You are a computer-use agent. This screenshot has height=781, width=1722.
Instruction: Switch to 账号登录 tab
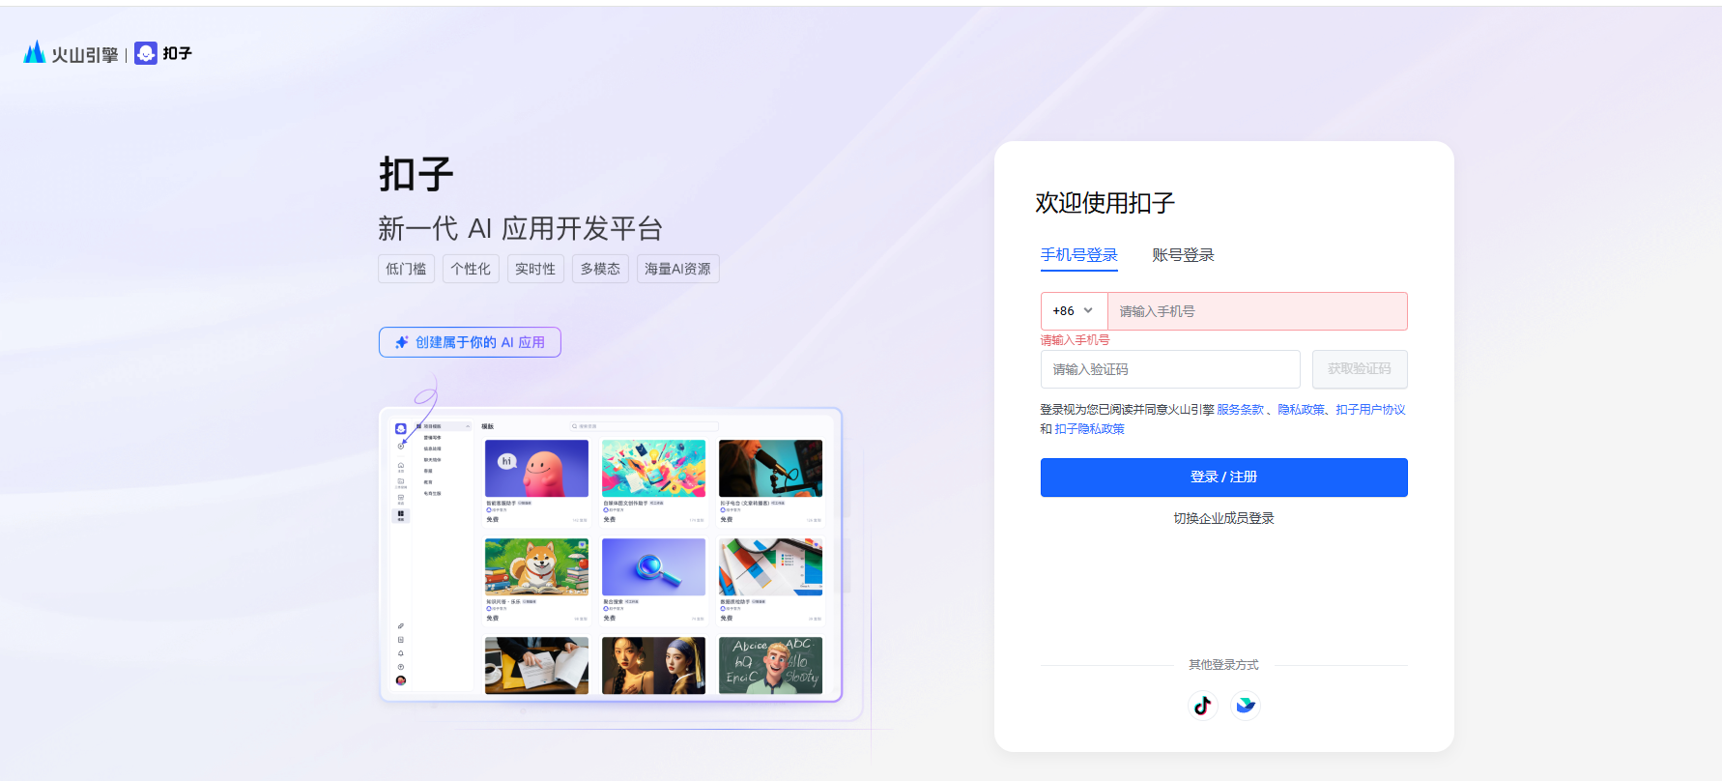(1183, 255)
